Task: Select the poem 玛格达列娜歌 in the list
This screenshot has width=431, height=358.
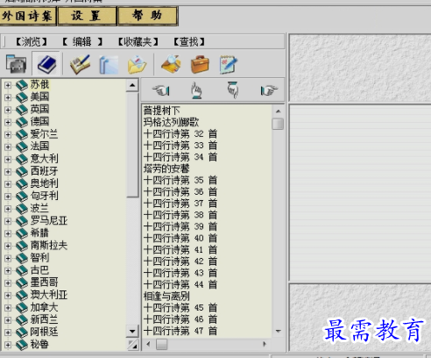Action: point(171,122)
